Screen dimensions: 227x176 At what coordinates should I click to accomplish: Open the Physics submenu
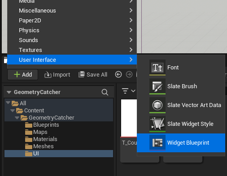(72, 30)
